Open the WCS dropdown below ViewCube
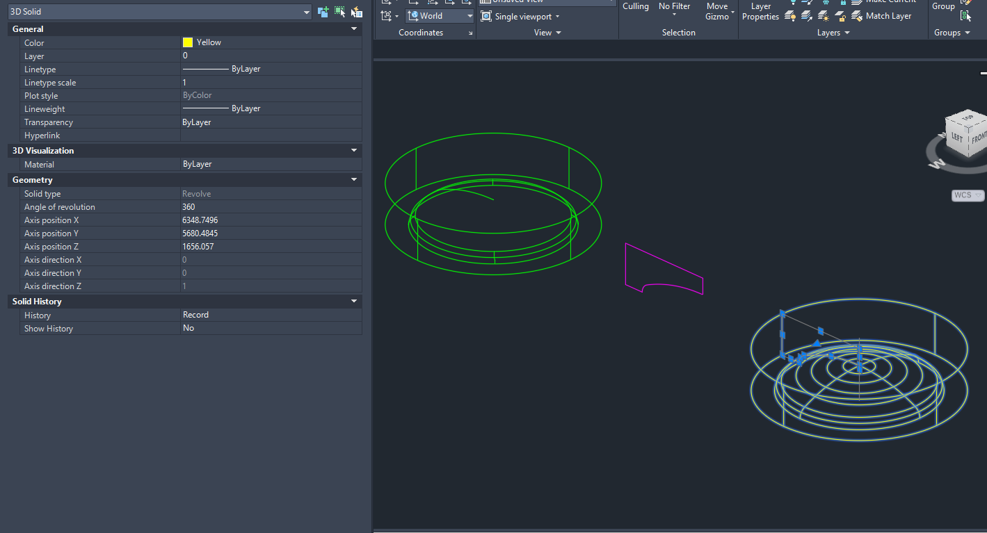This screenshot has height=533, width=987. click(x=968, y=195)
